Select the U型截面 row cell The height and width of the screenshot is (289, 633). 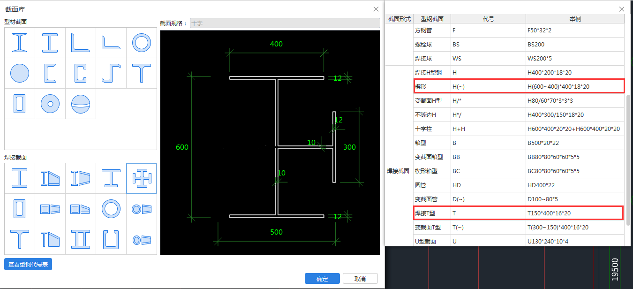click(432, 241)
